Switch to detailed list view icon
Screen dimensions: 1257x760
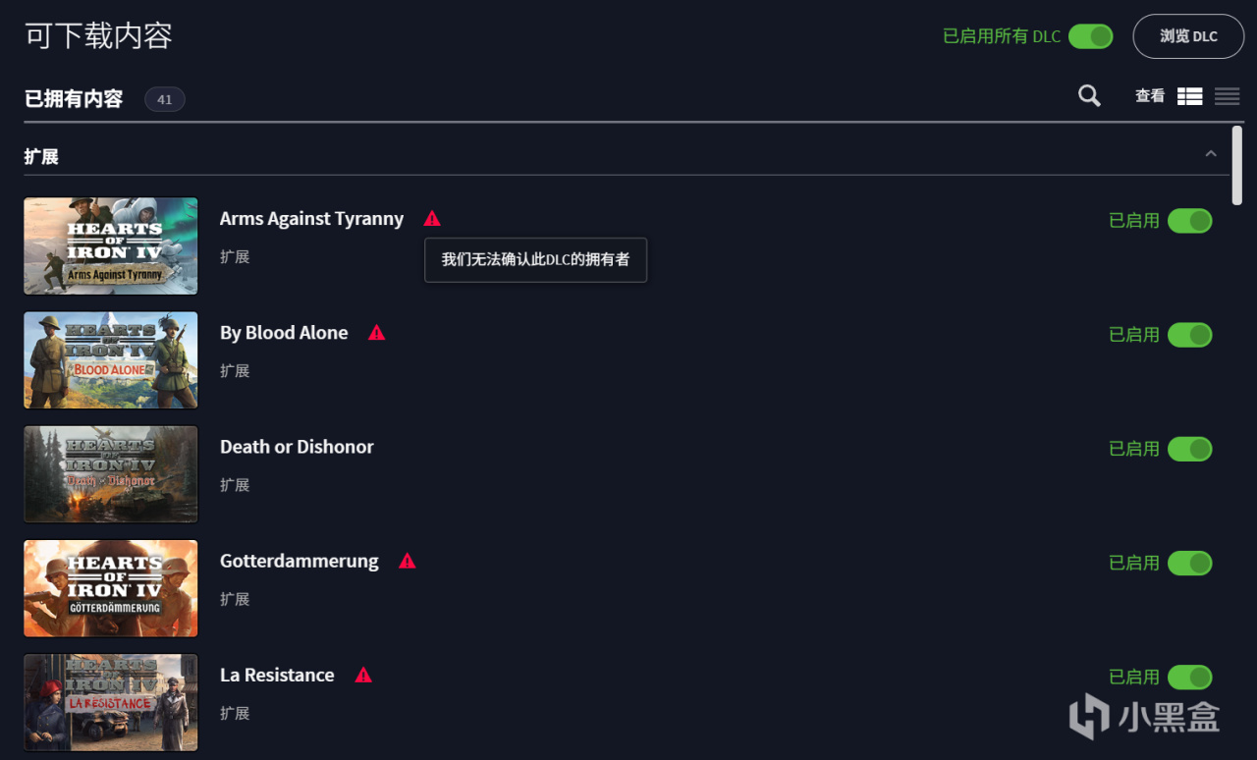click(x=1190, y=95)
